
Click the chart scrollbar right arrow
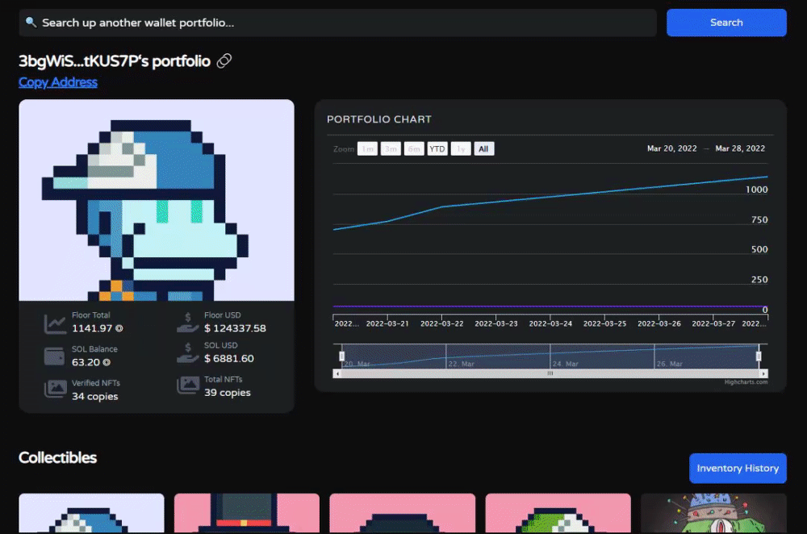pyautogui.click(x=763, y=373)
